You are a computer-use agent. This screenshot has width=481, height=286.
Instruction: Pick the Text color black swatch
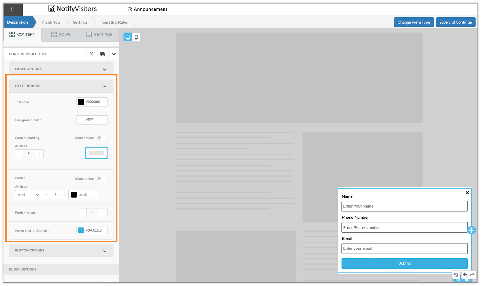pyautogui.click(x=81, y=102)
